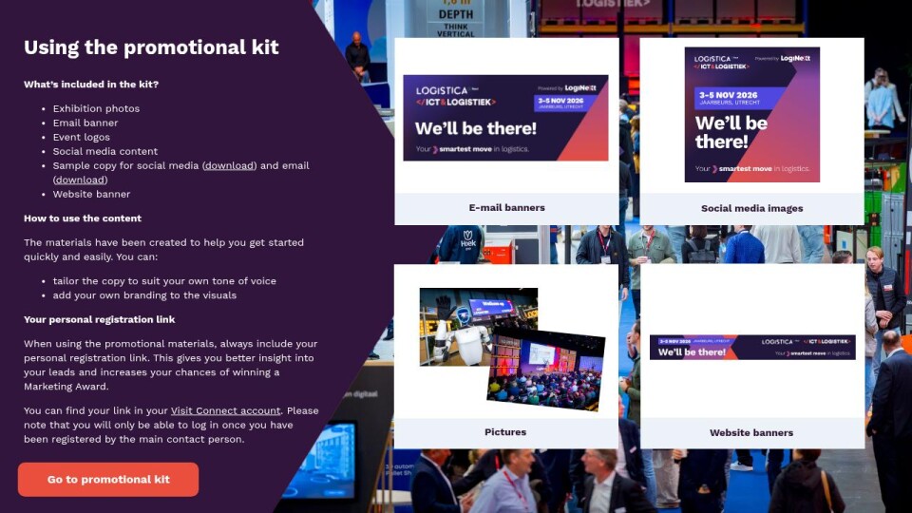This screenshot has height=513, width=912.
Task: Click the Go to promotional kit button
Action: coord(108,479)
